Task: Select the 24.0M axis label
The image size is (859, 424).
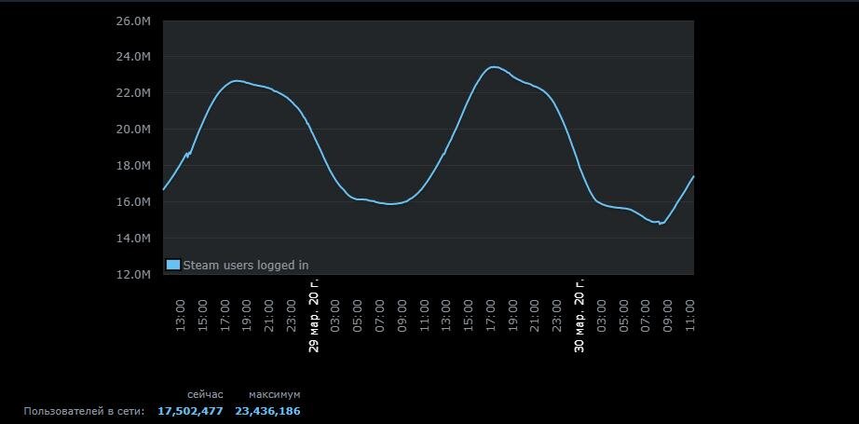Action: [133, 57]
